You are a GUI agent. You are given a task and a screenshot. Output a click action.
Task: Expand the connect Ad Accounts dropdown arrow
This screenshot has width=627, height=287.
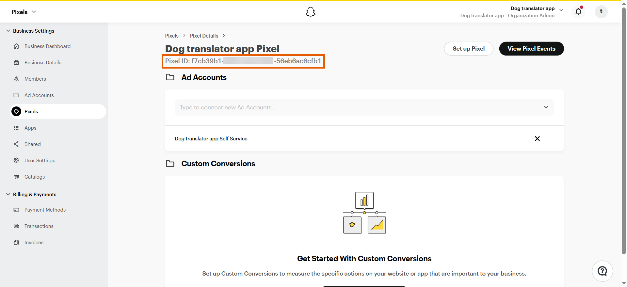[x=546, y=107]
